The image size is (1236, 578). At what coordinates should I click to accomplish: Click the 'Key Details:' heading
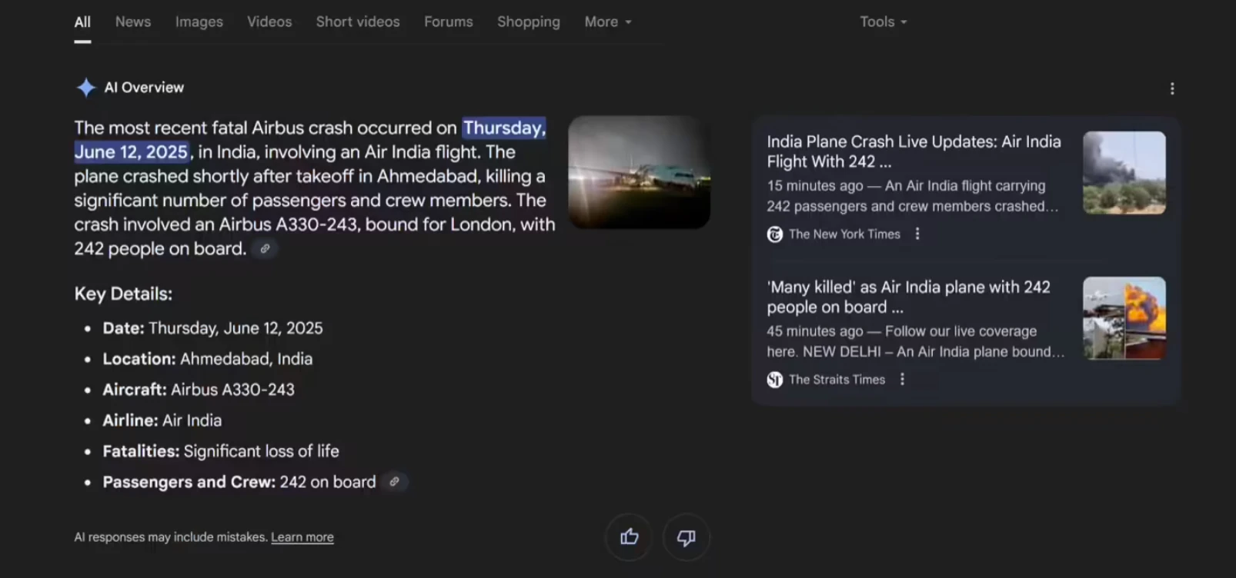123,294
